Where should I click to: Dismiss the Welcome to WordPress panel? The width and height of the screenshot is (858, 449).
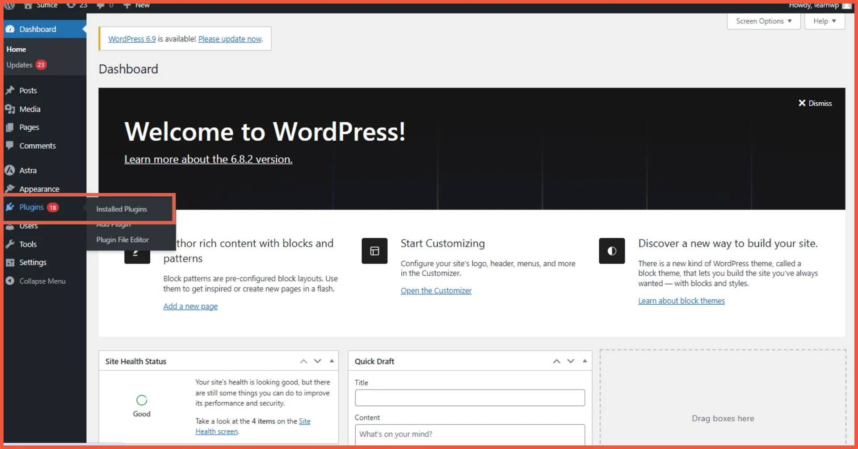[x=815, y=103]
